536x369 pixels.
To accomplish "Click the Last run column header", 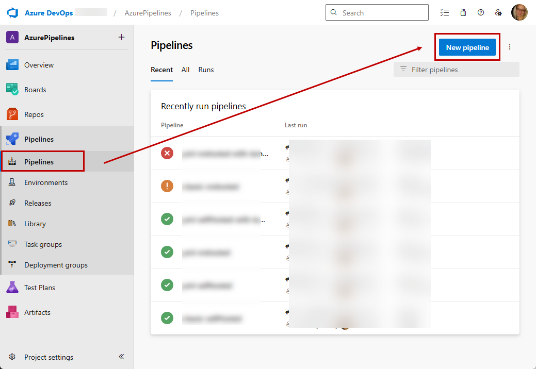I will coord(296,125).
